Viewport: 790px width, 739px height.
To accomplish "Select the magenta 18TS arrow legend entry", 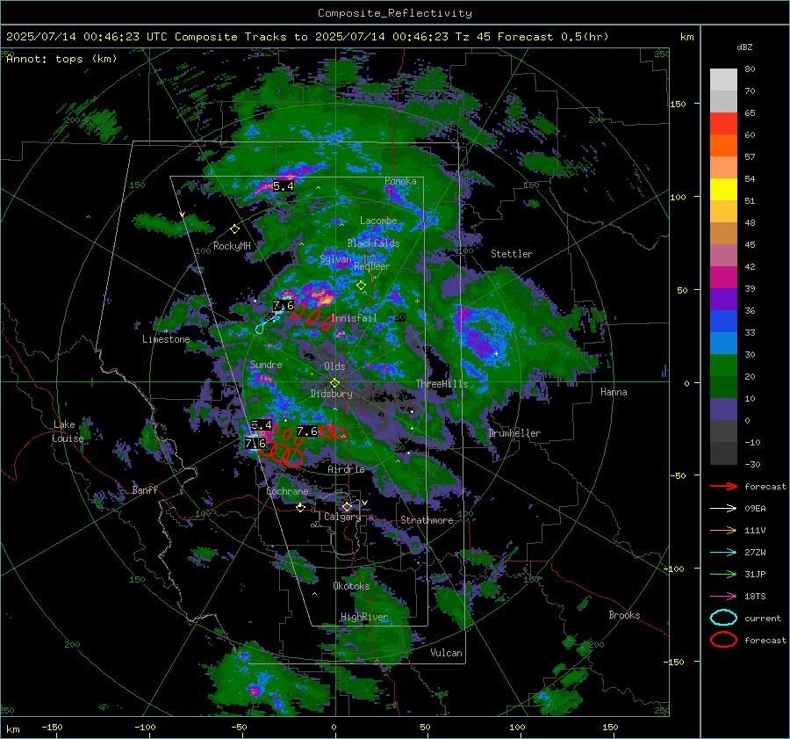I will 723,597.
